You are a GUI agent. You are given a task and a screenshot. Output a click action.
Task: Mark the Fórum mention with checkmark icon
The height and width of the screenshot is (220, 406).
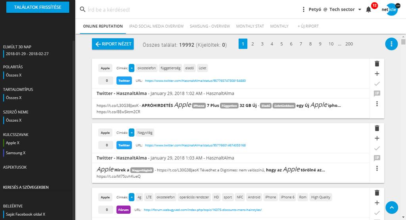click(377, 212)
